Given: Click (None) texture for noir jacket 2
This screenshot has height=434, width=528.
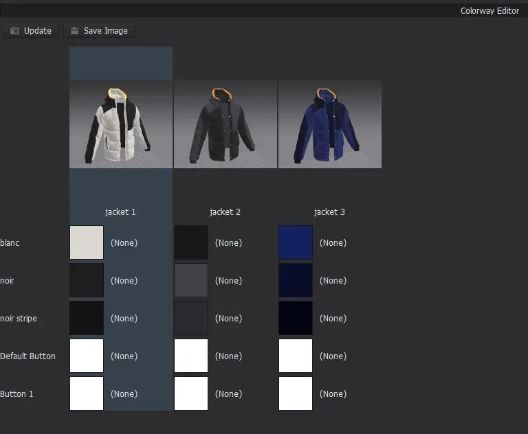Looking at the screenshot, I should pos(228,281).
